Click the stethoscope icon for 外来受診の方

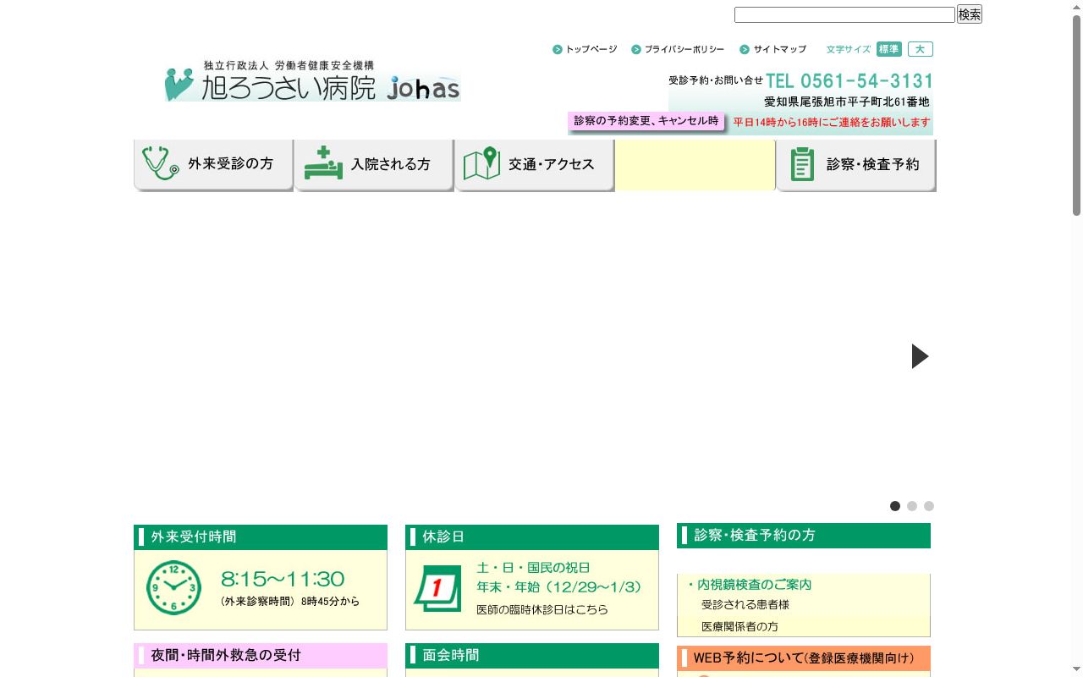tap(161, 163)
